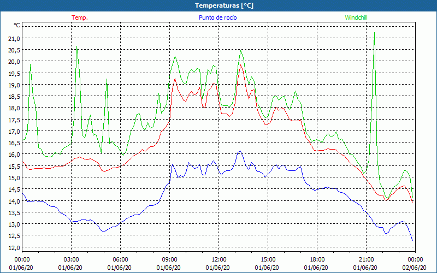
Task: Click the '09:00' time axis label
Action: pos(169,260)
